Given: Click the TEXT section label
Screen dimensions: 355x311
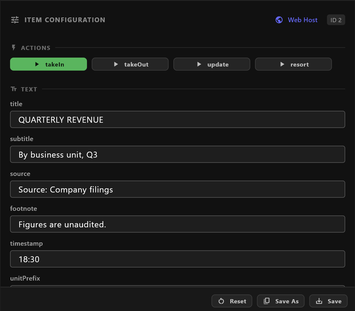Looking at the screenshot, I should [29, 89].
